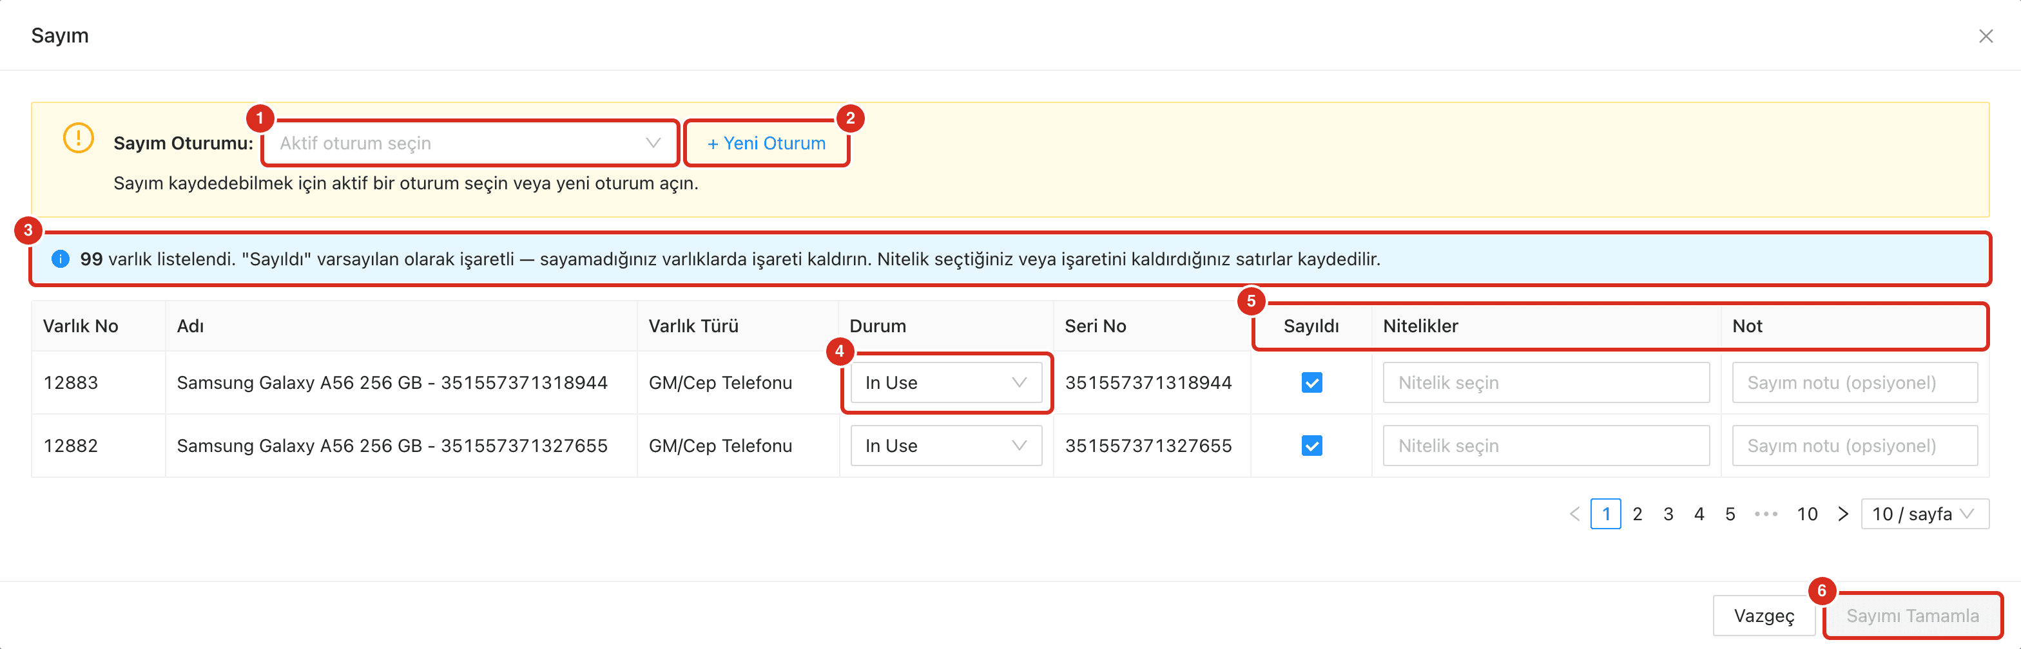Select page 4 in pagination
The height and width of the screenshot is (649, 2021).
(x=1699, y=514)
